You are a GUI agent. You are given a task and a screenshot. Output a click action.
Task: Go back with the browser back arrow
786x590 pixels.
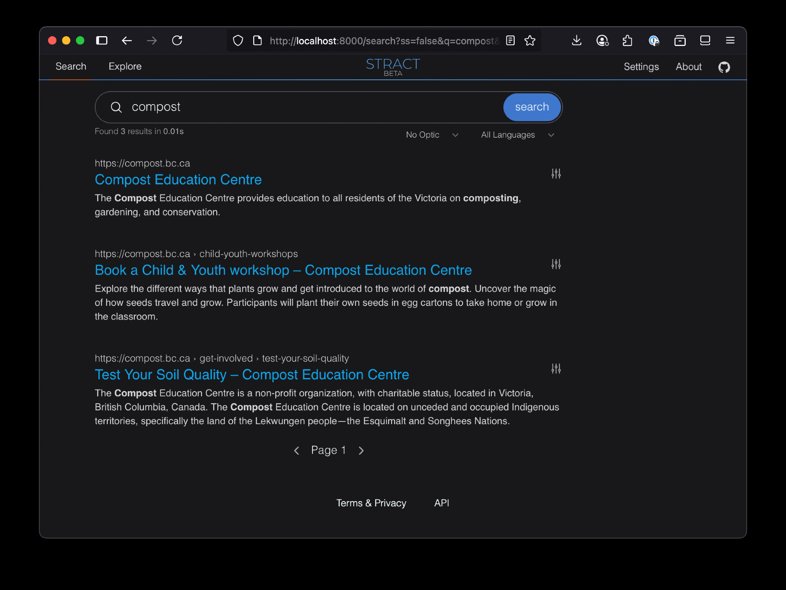coord(127,40)
